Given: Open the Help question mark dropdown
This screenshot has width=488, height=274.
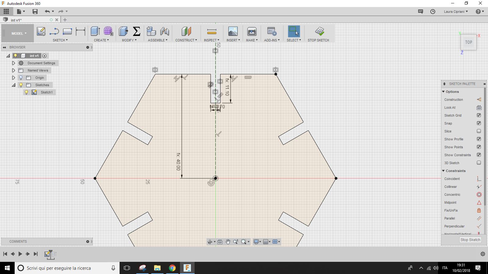Looking at the screenshot, I should [480, 12].
